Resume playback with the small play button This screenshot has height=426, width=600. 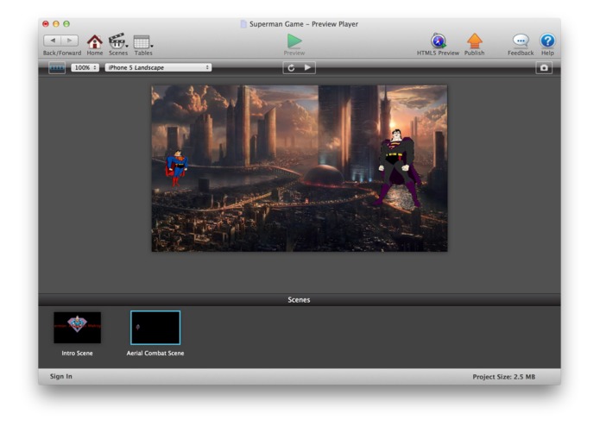[x=307, y=67]
